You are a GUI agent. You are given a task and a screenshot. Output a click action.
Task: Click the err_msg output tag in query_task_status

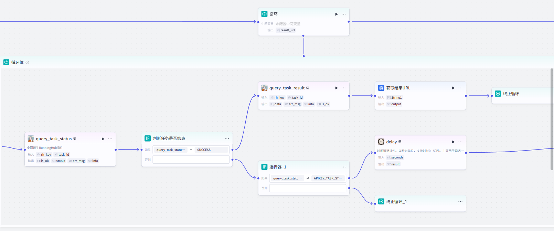point(77,161)
